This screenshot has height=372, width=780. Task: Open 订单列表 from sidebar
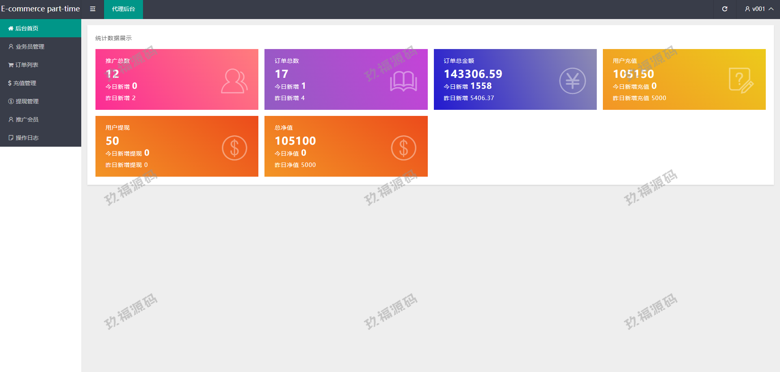coord(27,65)
